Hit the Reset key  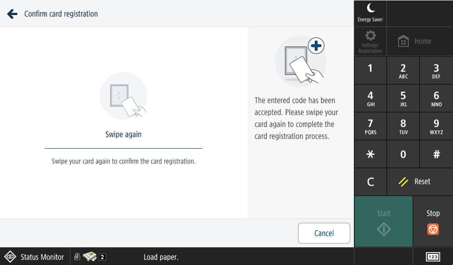tap(420, 182)
